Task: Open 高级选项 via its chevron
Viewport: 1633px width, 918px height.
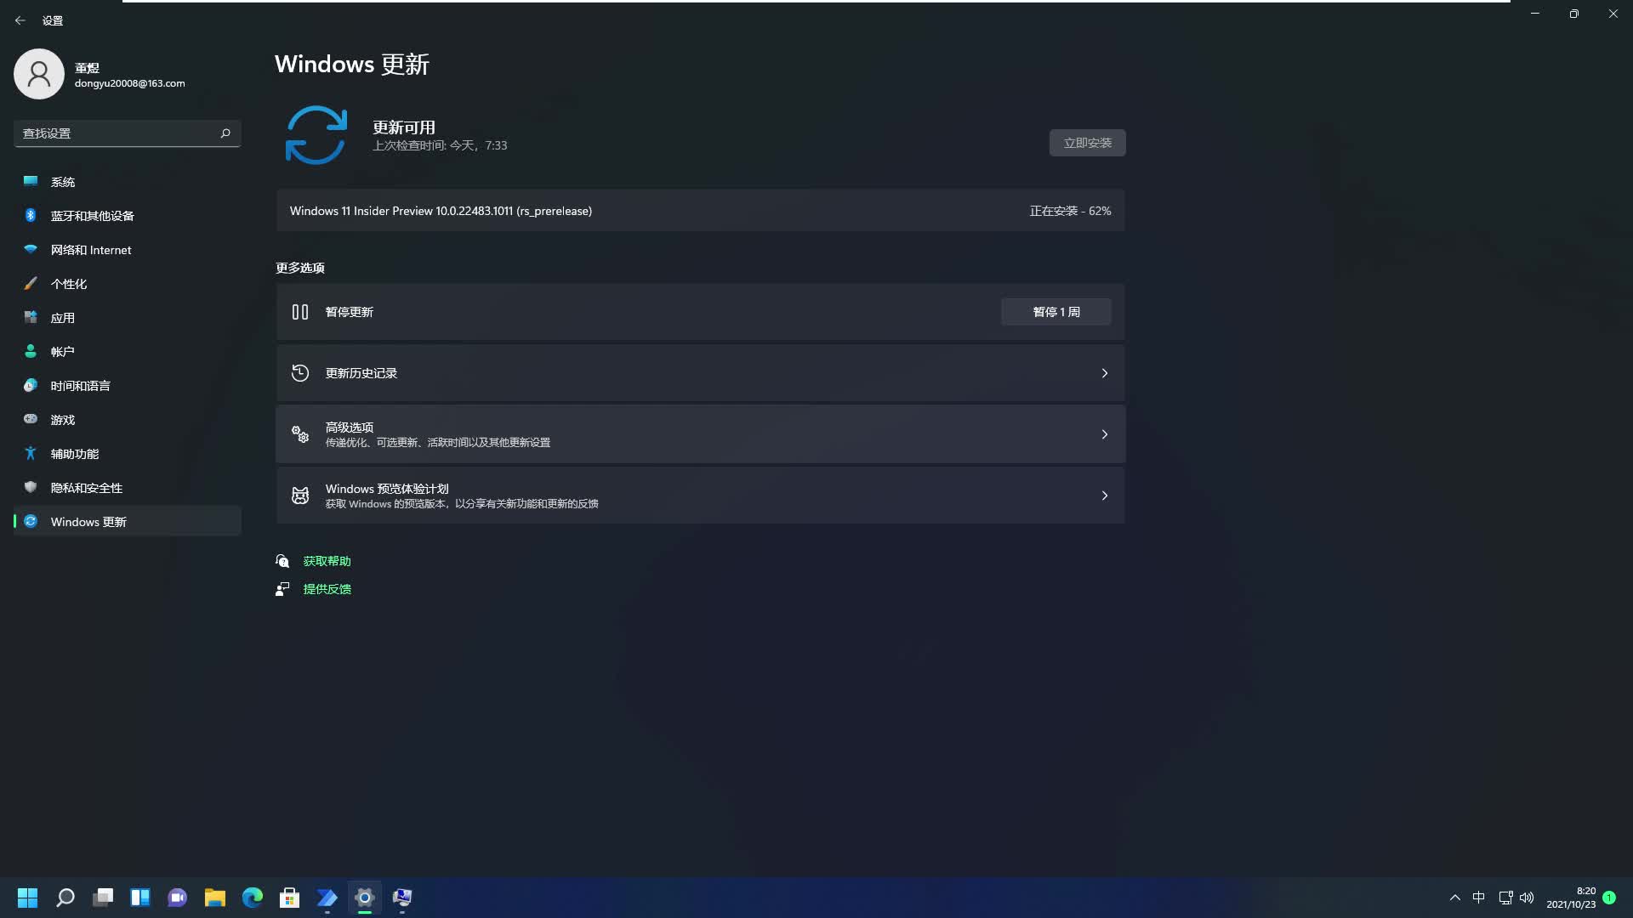Action: click(x=1105, y=434)
